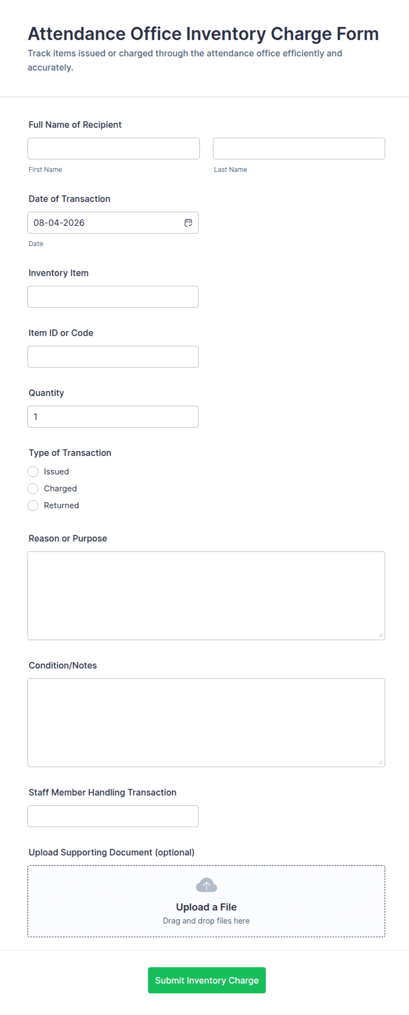Click the Condition/Notes textarea
Image resolution: width=409 pixels, height=1015 pixels.
[x=206, y=723]
